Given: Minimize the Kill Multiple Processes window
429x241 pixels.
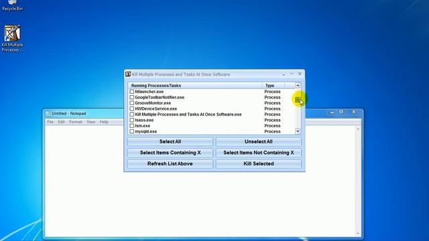Looking at the screenshot, I should [x=284, y=74].
